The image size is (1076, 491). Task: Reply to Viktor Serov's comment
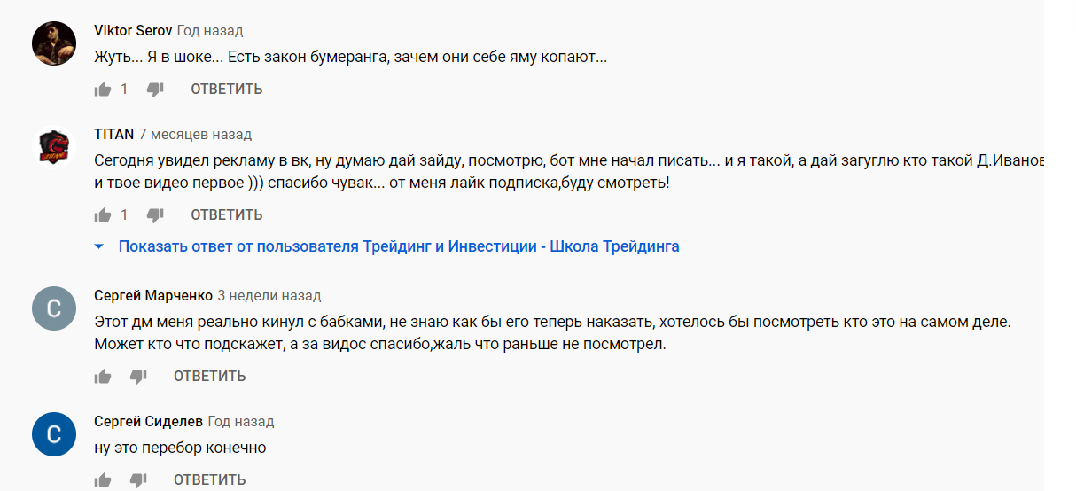[x=227, y=89]
